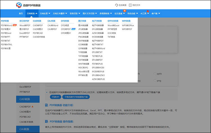Viewport: 211px width, 133px height.
Task: Select the png radio button
Action: coord(155,81)
